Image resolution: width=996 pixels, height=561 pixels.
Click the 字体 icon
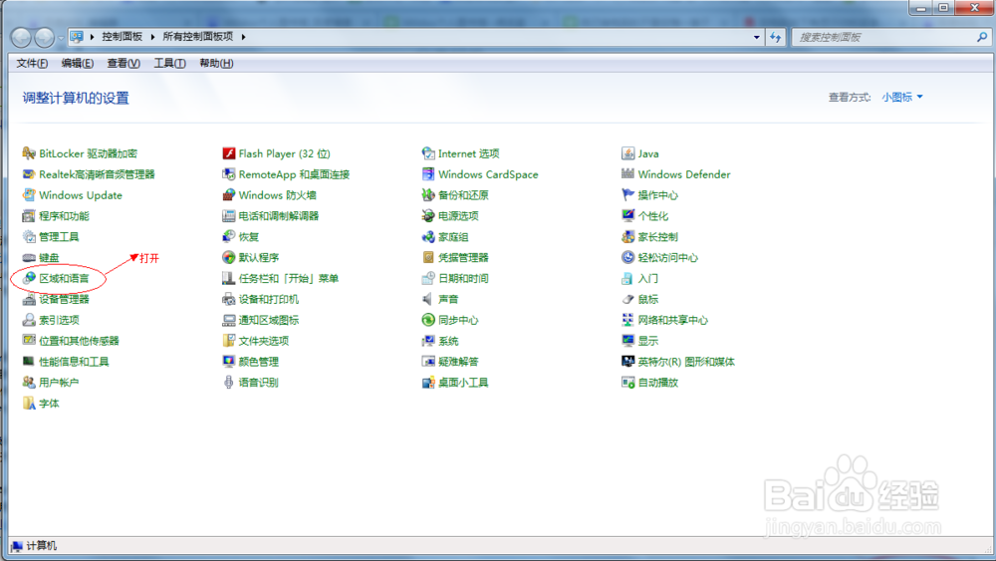pos(29,403)
